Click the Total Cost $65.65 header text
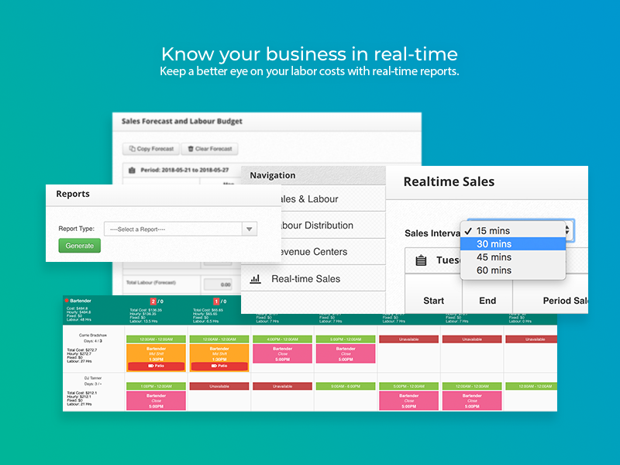 pyautogui.click(x=208, y=310)
